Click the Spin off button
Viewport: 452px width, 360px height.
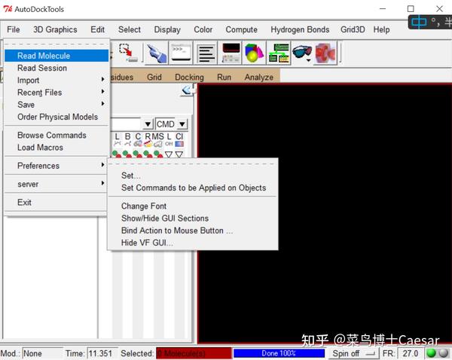click(354, 353)
